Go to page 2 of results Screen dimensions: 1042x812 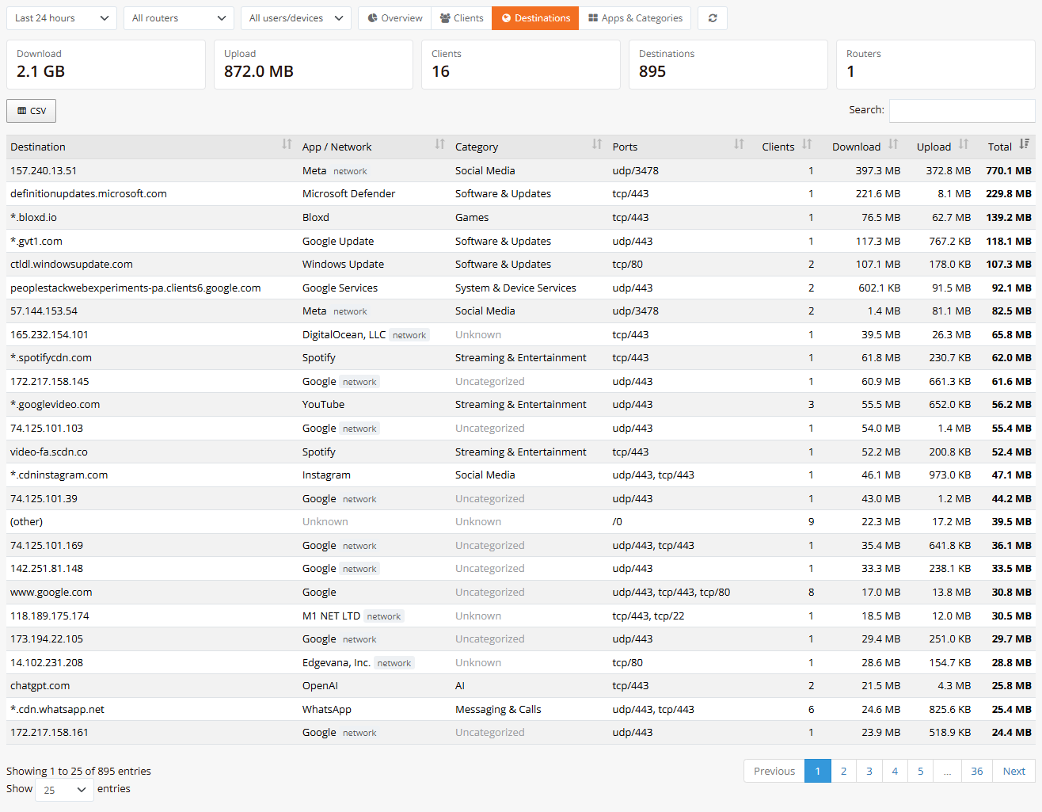(844, 771)
